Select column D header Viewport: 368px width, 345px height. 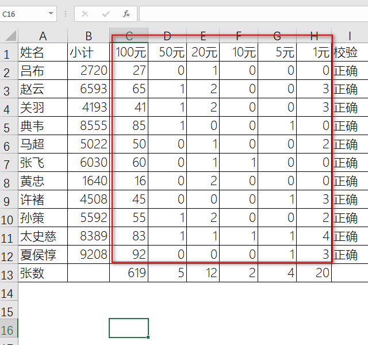click(167, 36)
